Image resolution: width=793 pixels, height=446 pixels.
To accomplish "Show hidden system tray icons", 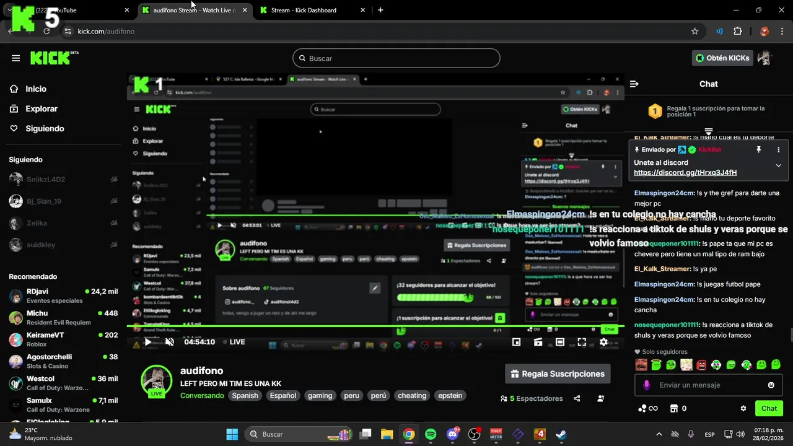I will click(659, 434).
